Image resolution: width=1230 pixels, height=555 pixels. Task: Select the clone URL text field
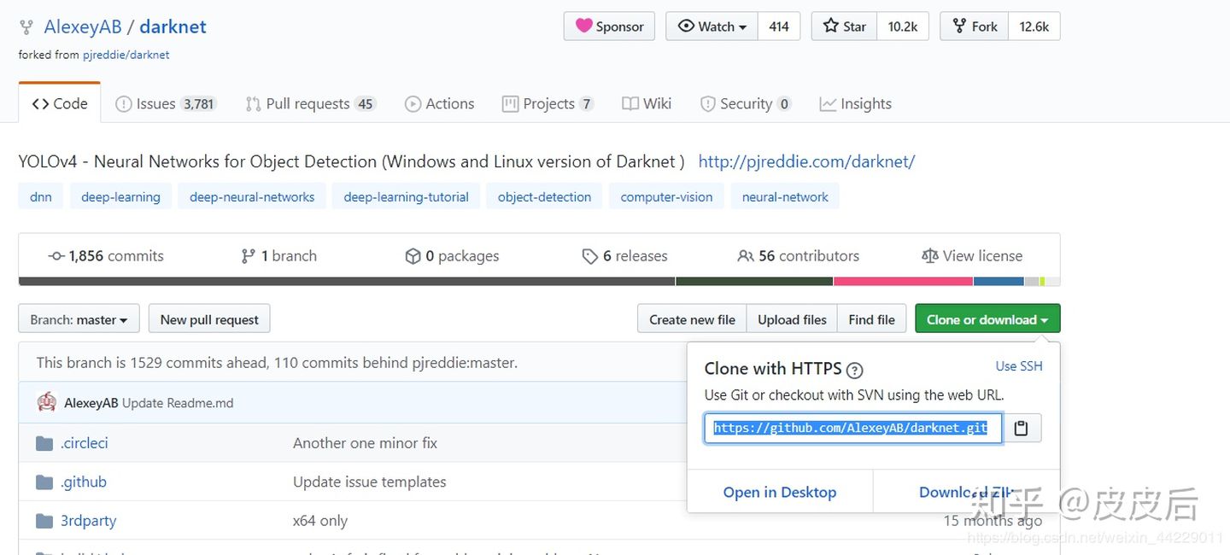point(852,429)
